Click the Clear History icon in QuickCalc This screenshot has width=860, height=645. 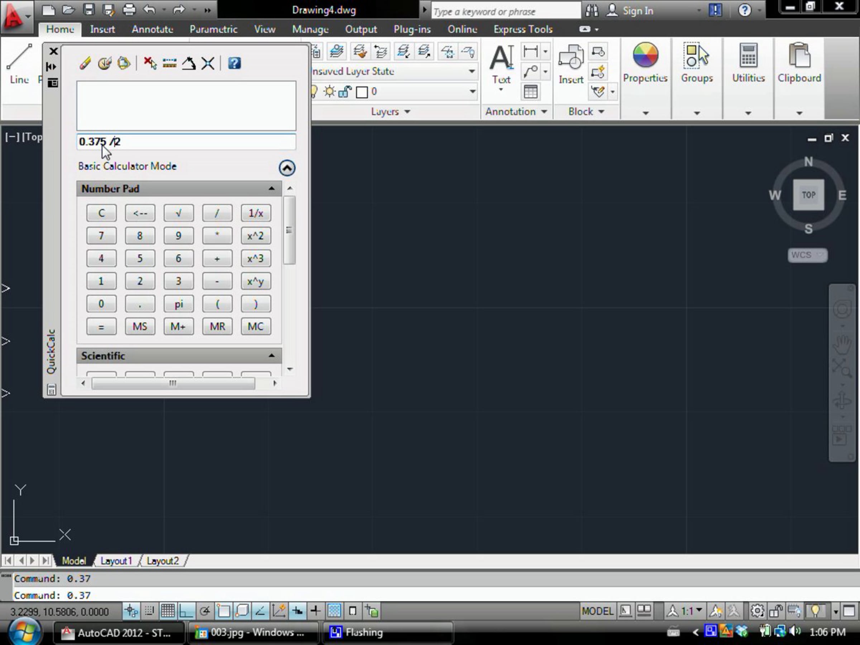coord(105,63)
